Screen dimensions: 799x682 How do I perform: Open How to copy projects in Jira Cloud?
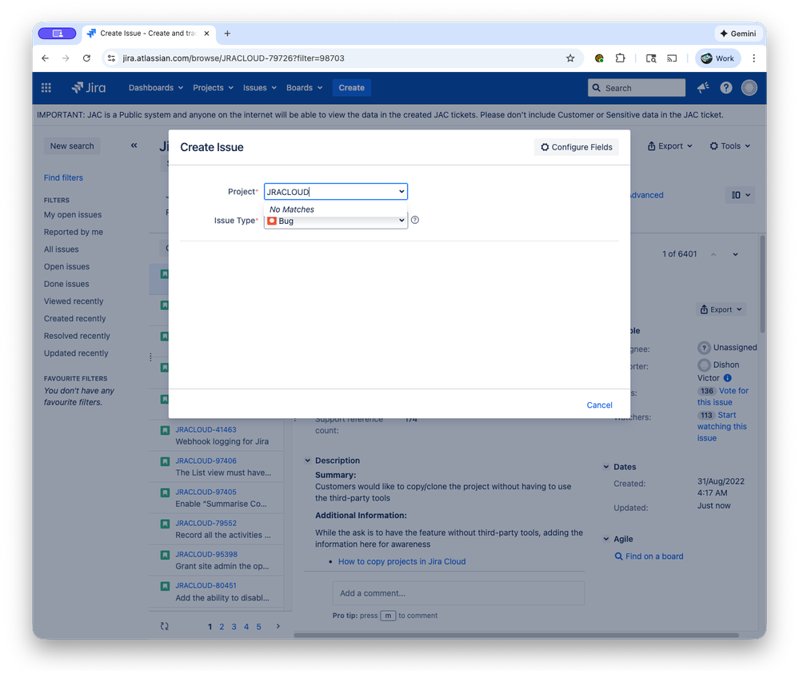click(x=402, y=561)
